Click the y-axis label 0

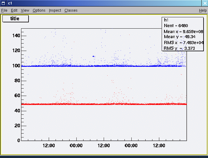(x=19, y=140)
